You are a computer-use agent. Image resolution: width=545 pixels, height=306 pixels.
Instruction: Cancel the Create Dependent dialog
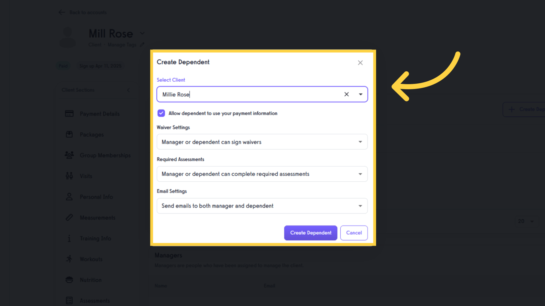click(x=353, y=233)
